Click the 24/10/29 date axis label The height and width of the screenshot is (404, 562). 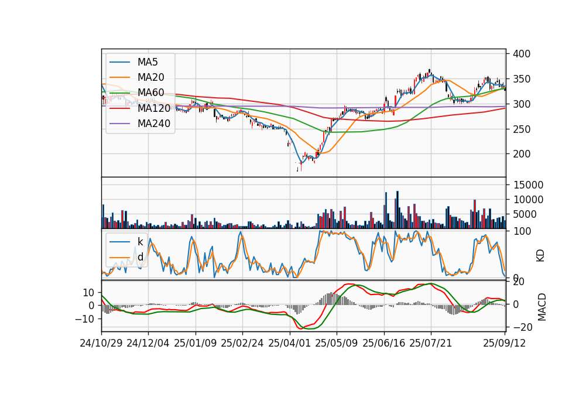tap(101, 343)
